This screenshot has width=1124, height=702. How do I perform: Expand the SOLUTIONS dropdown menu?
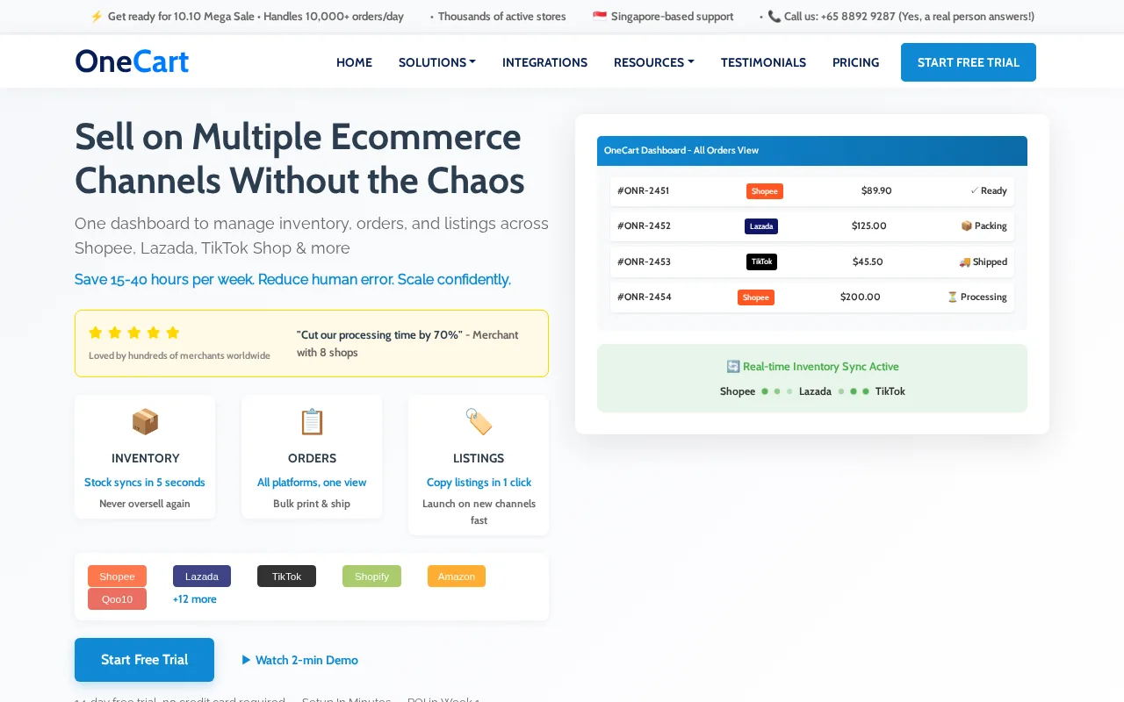tap(437, 62)
